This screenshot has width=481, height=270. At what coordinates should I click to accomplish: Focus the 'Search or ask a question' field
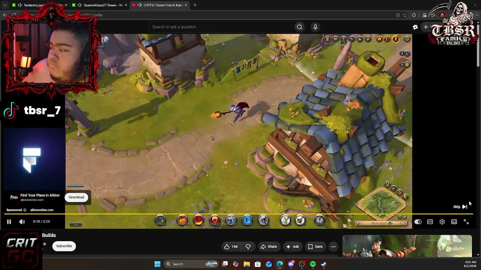coord(221,27)
